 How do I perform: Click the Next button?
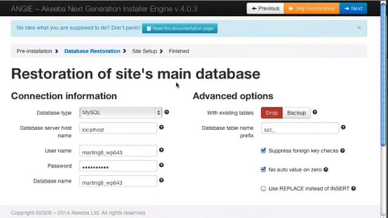click(353, 8)
